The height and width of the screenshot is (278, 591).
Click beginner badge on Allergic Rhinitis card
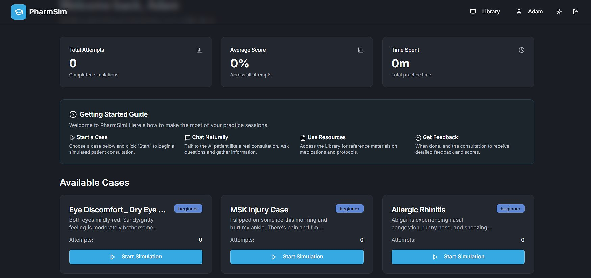511,209
